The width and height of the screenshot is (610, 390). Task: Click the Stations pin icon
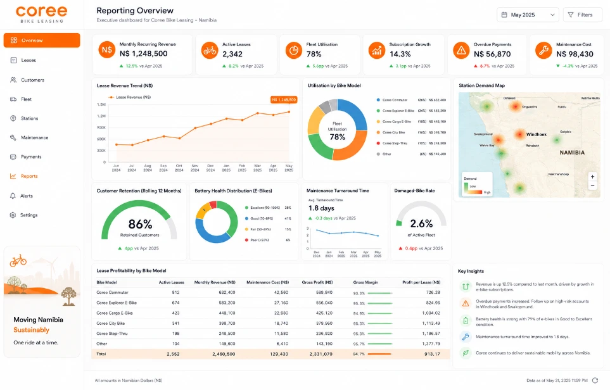(13, 118)
